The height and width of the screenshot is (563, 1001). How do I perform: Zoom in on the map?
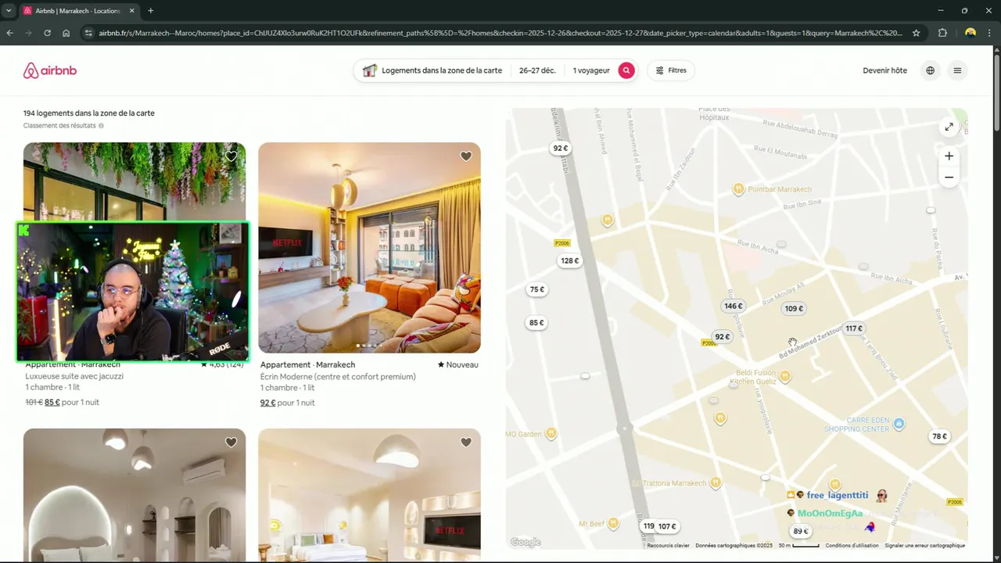(949, 156)
